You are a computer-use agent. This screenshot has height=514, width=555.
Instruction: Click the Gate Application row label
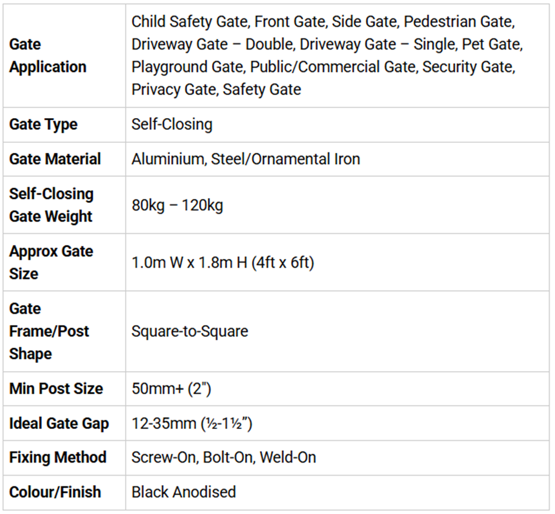click(47, 55)
